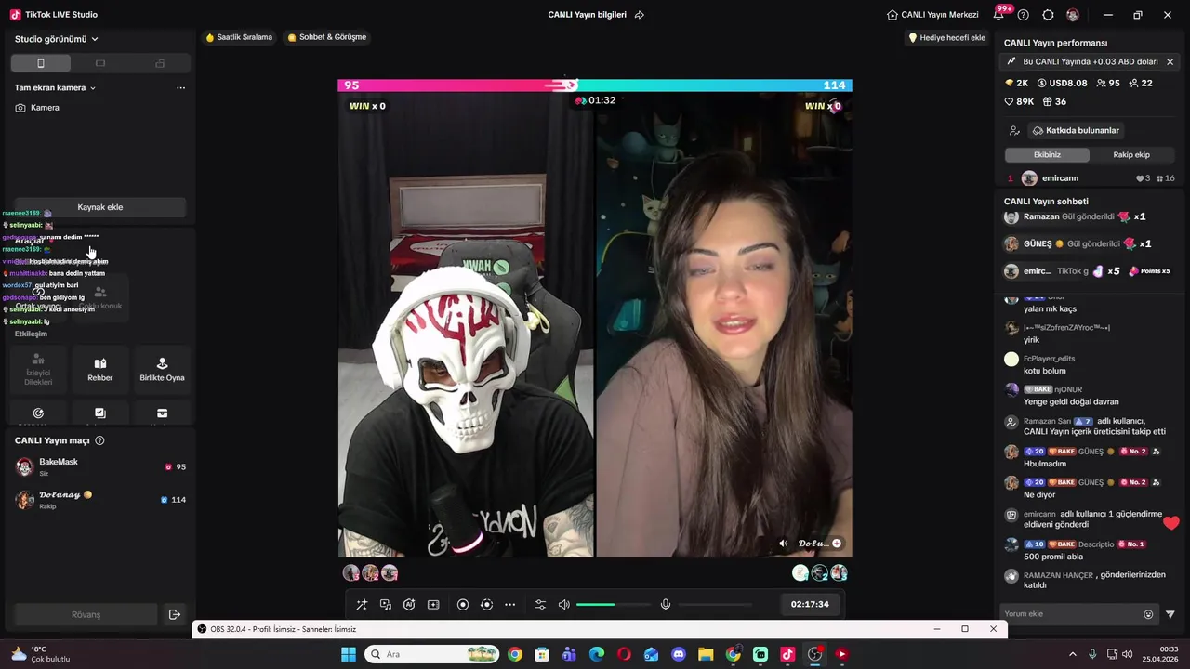The image size is (1190, 669).
Task: Open the Opera browser in taskbar
Action: point(624,654)
